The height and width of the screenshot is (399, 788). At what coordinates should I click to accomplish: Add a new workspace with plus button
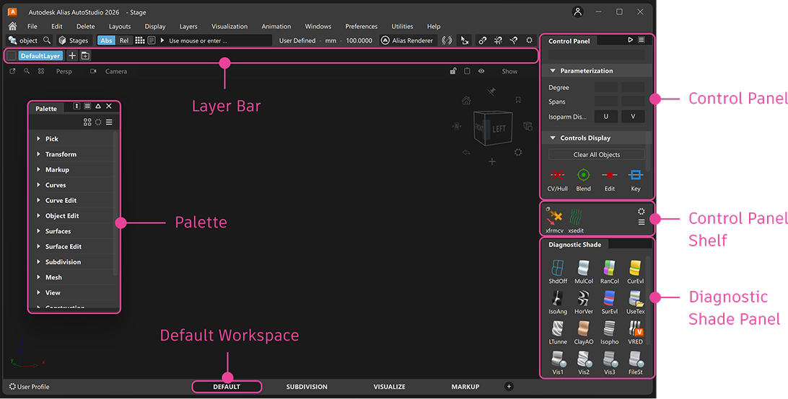click(509, 387)
